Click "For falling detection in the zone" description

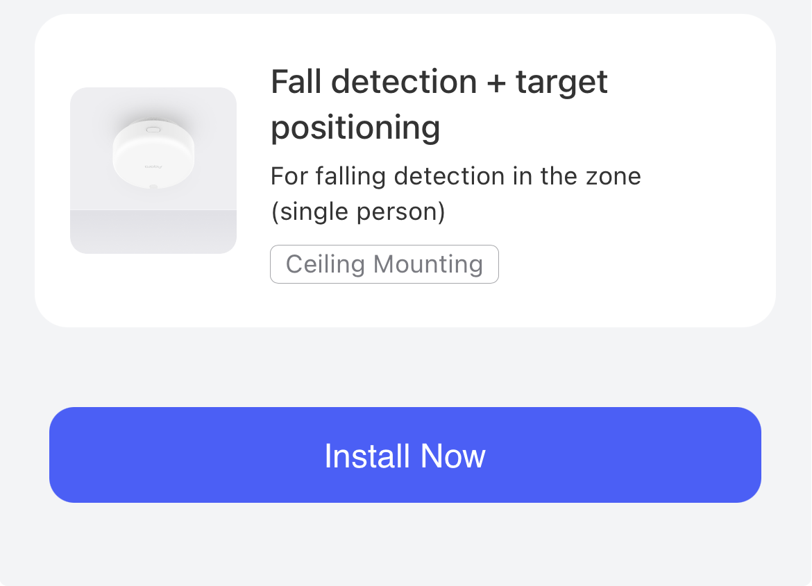[x=455, y=176]
